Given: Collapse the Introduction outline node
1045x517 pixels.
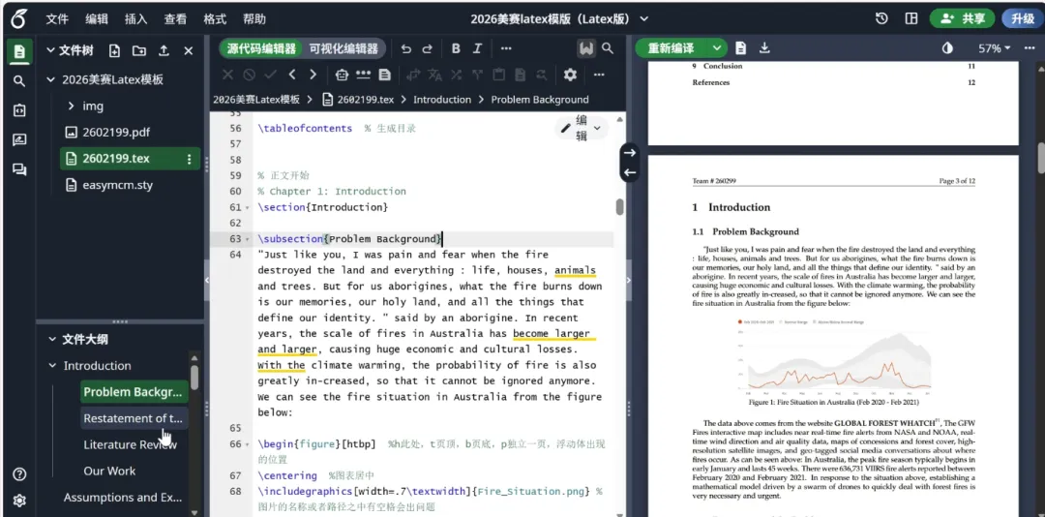Looking at the screenshot, I should [52, 366].
